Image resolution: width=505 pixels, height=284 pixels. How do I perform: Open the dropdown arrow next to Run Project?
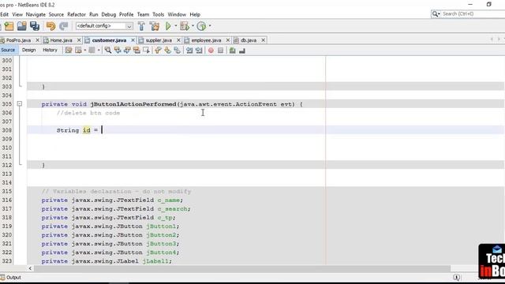(x=176, y=26)
